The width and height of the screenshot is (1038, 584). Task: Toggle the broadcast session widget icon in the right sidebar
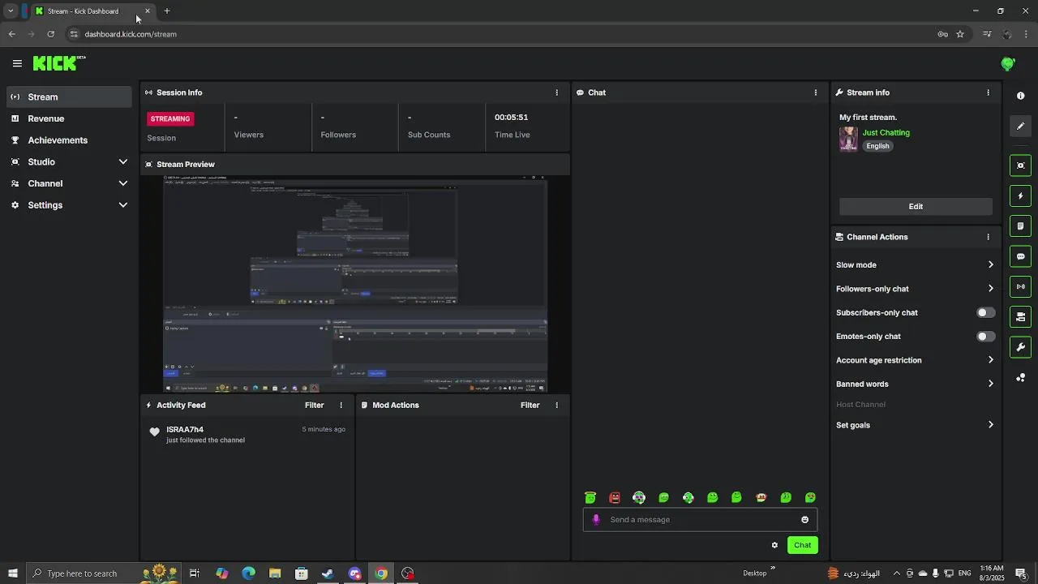click(x=1020, y=286)
